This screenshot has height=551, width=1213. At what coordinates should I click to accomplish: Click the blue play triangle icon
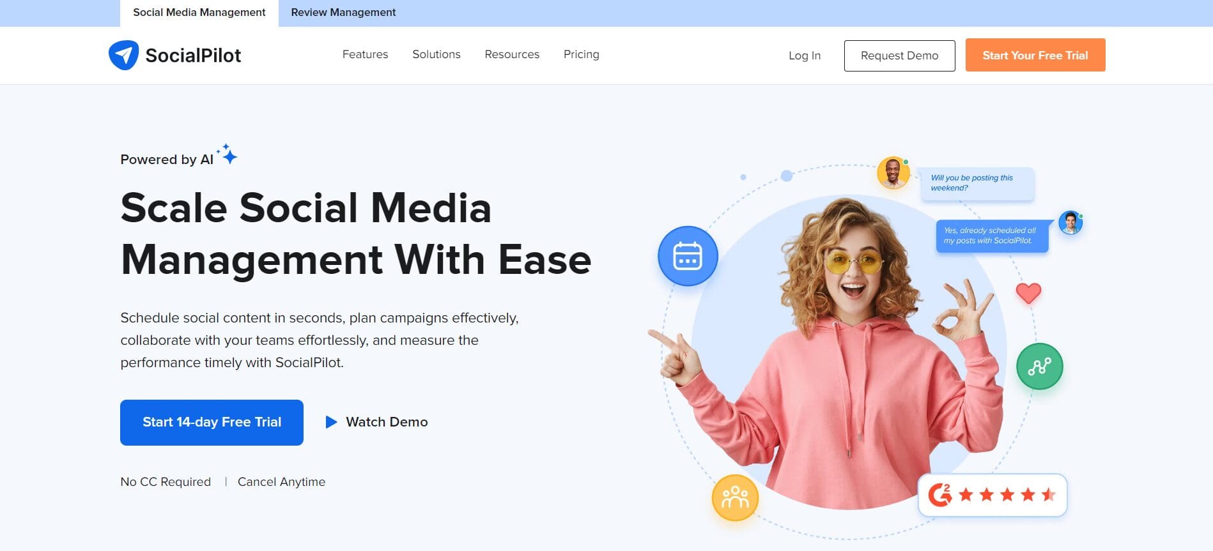[x=331, y=422]
